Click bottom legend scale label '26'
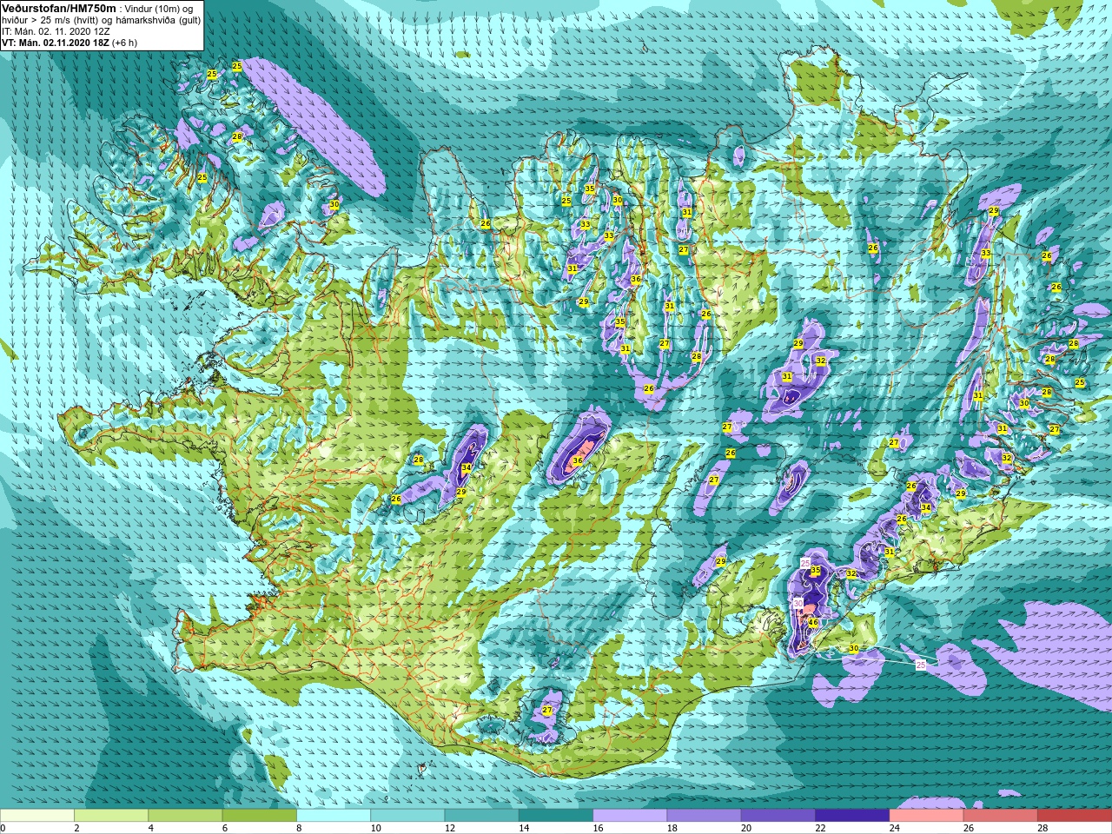This screenshot has height=834, width=1112. tap(969, 828)
